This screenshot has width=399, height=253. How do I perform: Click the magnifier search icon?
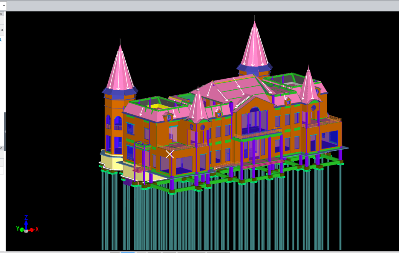coord(1,39)
